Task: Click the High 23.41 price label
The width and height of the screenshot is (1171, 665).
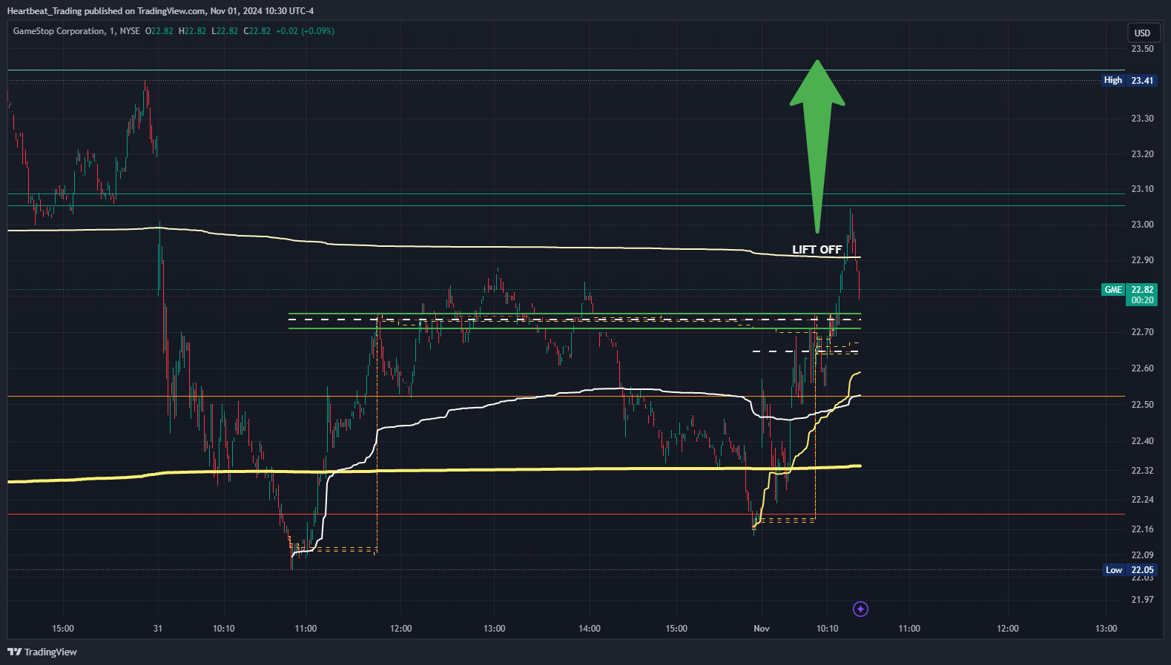Action: 1129,80
